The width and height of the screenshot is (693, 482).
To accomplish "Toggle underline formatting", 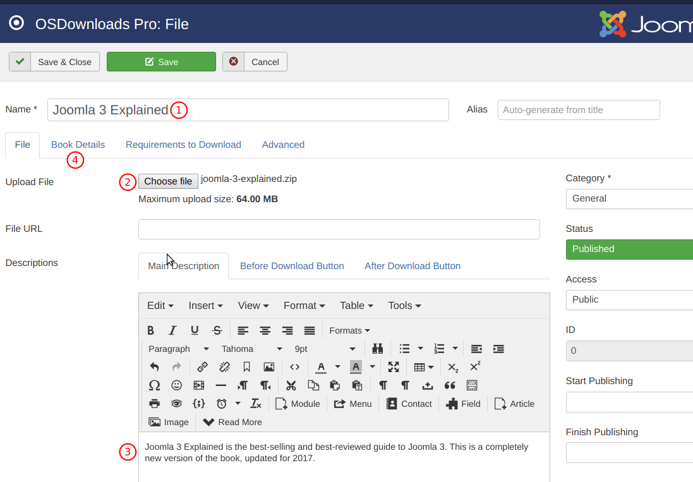I will [195, 330].
